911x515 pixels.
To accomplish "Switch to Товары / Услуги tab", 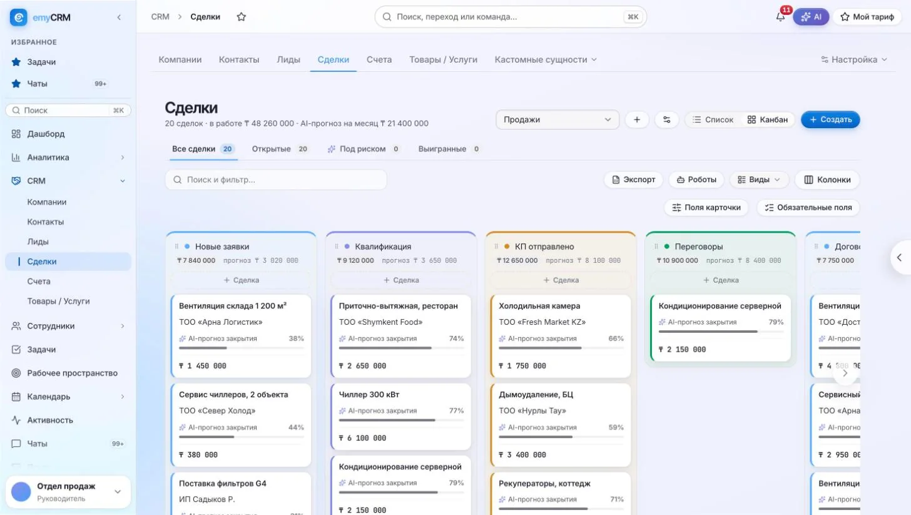I will click(443, 59).
